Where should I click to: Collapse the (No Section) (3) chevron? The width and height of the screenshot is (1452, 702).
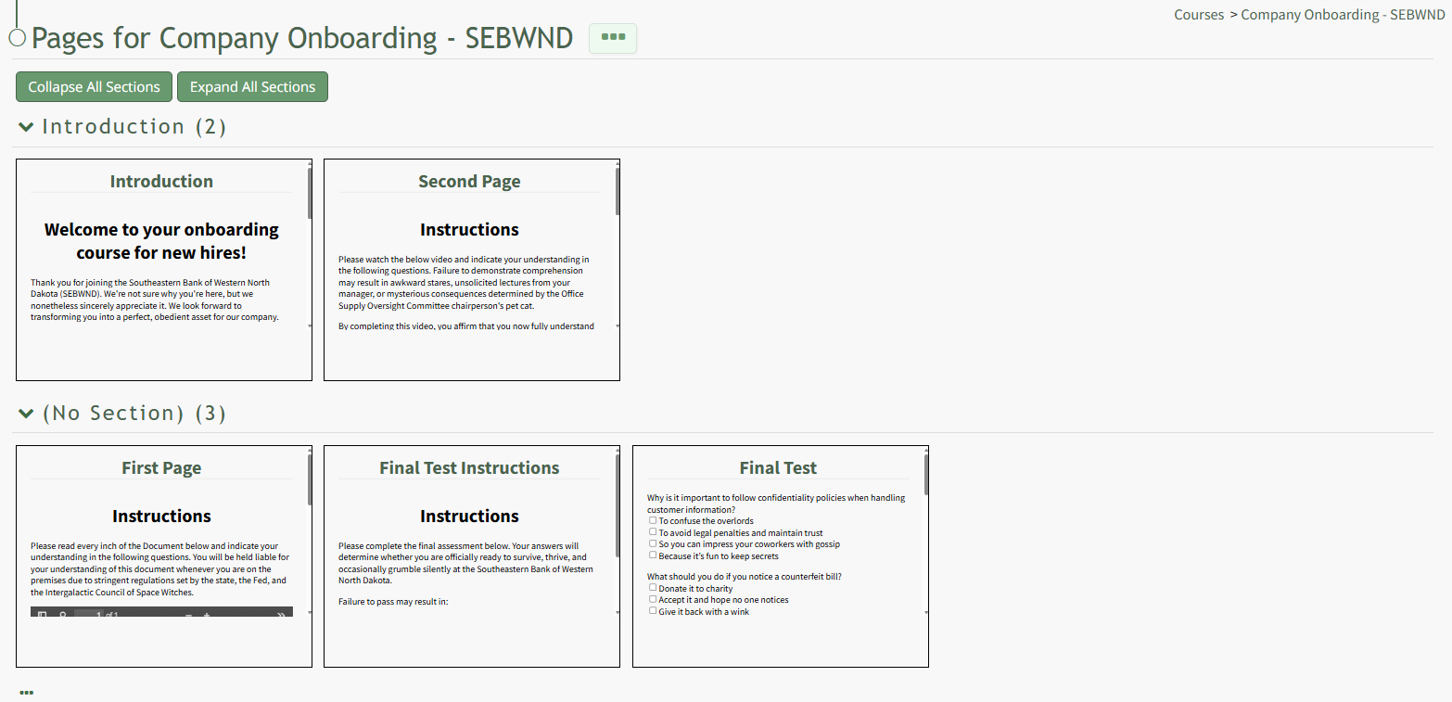click(x=26, y=414)
